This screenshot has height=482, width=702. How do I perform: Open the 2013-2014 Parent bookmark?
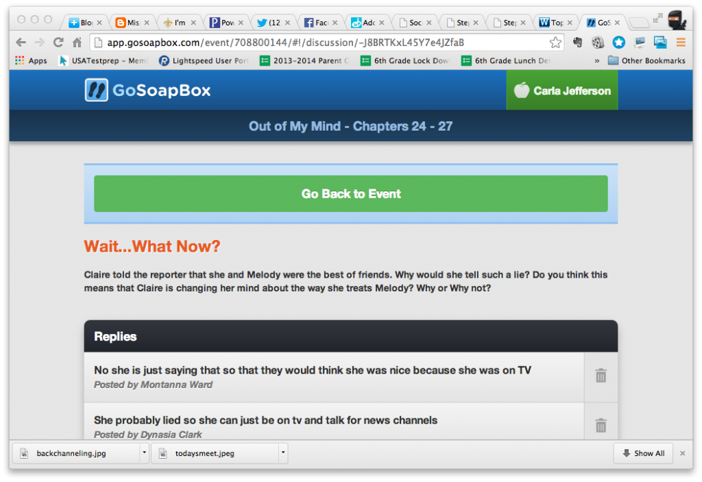304,60
